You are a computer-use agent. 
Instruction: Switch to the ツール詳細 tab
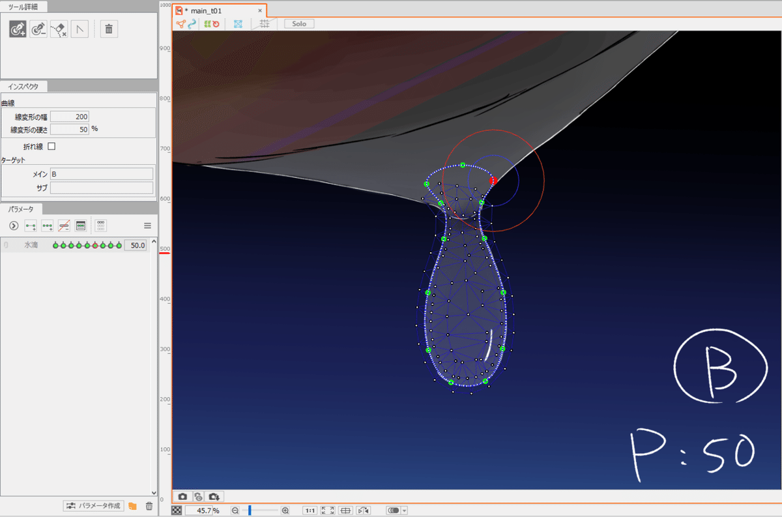coord(23,7)
